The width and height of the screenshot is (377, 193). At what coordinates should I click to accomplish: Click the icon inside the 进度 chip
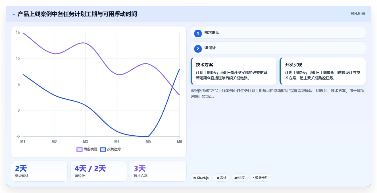pyautogui.click(x=236, y=178)
